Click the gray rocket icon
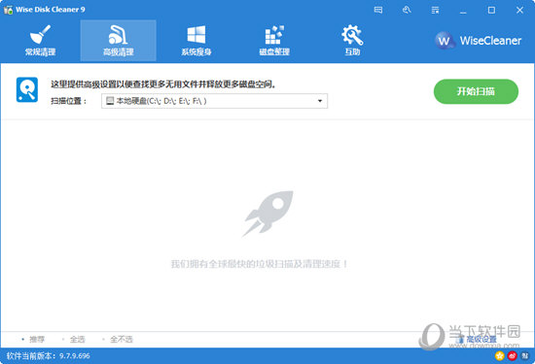Image resolution: width=535 pixels, height=364 pixels. tap(267, 214)
